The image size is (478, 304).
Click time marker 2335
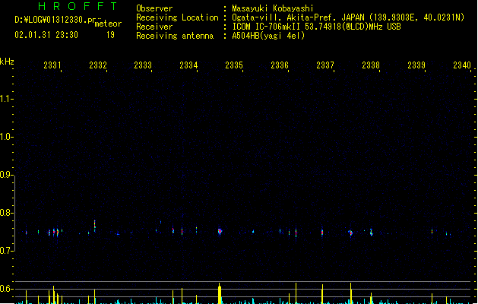(x=234, y=65)
